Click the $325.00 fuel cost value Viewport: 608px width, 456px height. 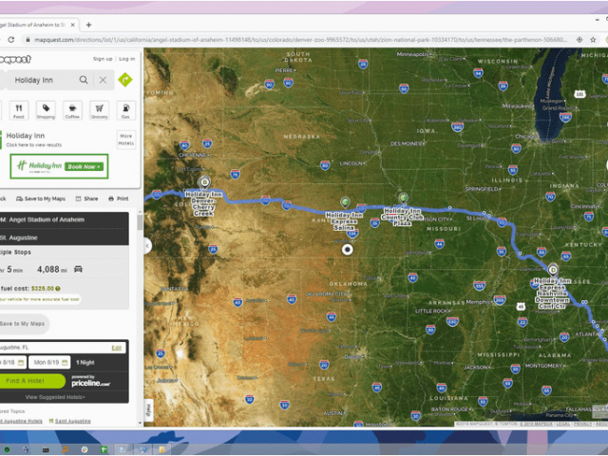click(43, 289)
